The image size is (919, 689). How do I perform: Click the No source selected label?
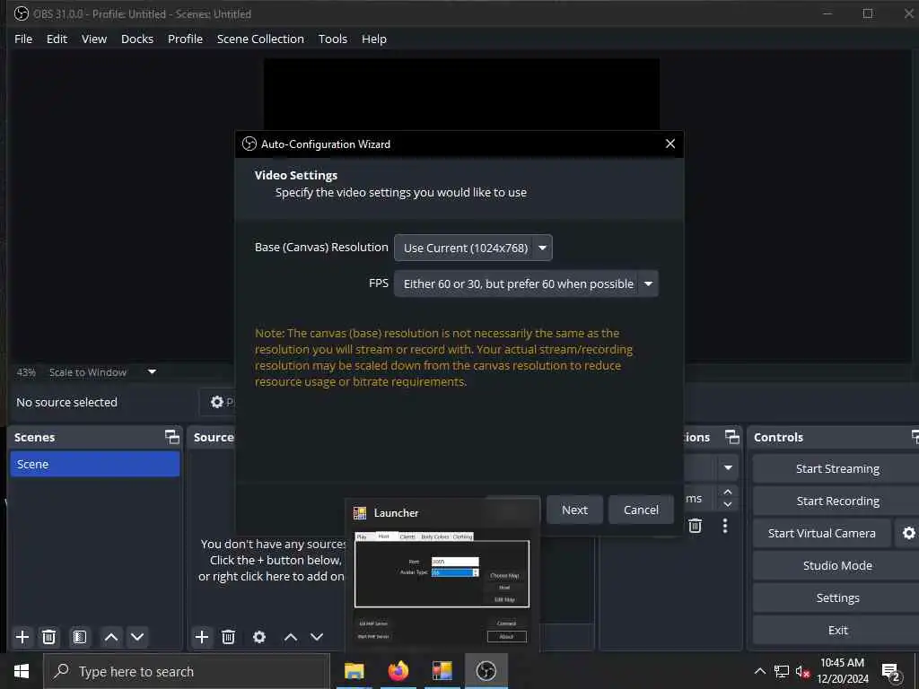coord(66,402)
